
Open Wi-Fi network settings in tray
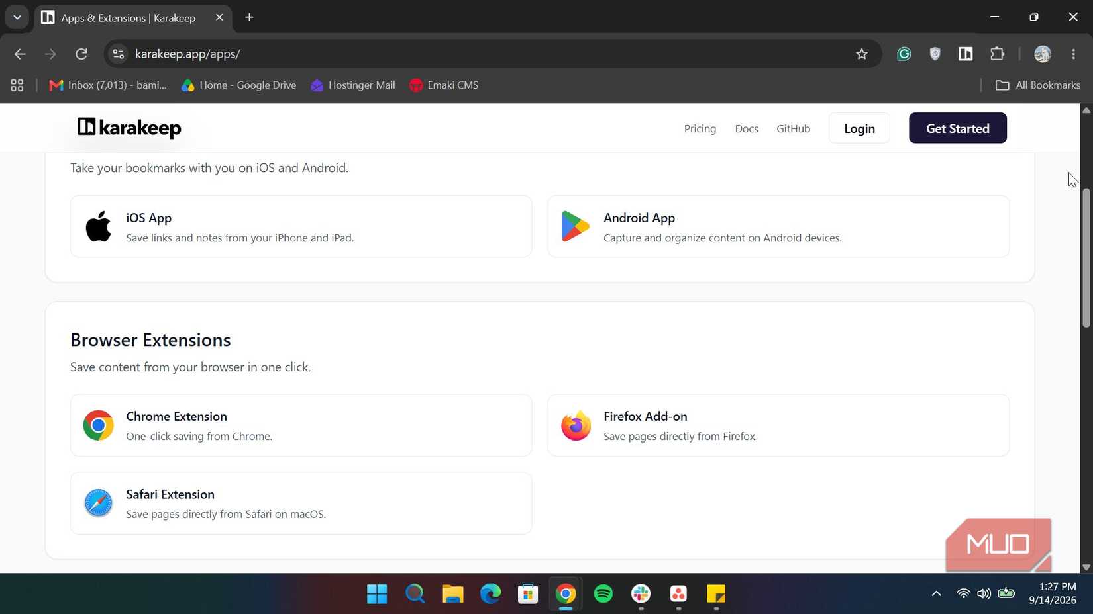(x=964, y=593)
